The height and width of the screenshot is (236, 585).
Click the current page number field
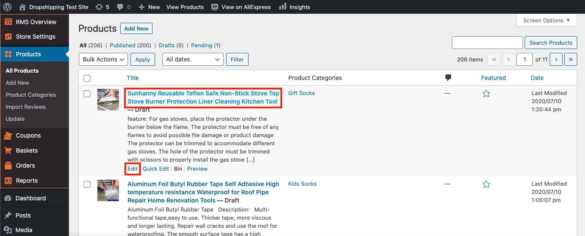click(525, 59)
